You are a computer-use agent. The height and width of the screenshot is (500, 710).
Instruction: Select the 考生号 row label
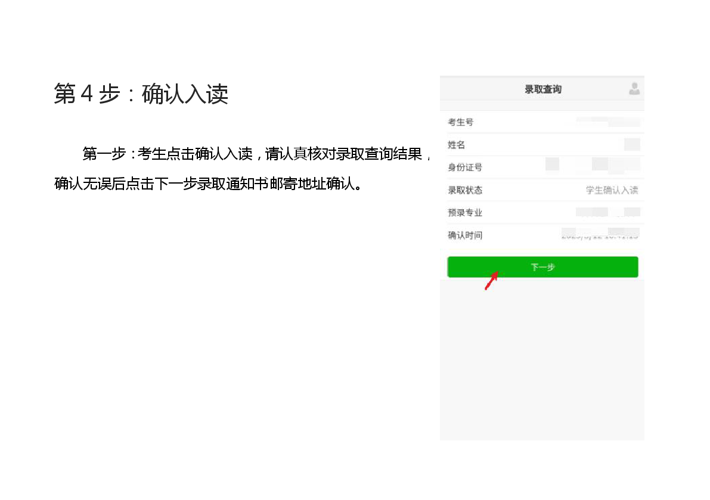[460, 122]
